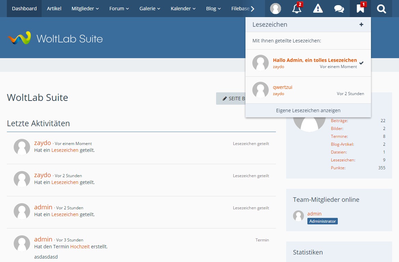Open the 'Hochzeit' event link
Image resolution: width=399 pixels, height=262 pixels.
(80, 246)
